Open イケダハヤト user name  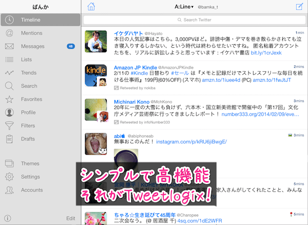pos(128,33)
